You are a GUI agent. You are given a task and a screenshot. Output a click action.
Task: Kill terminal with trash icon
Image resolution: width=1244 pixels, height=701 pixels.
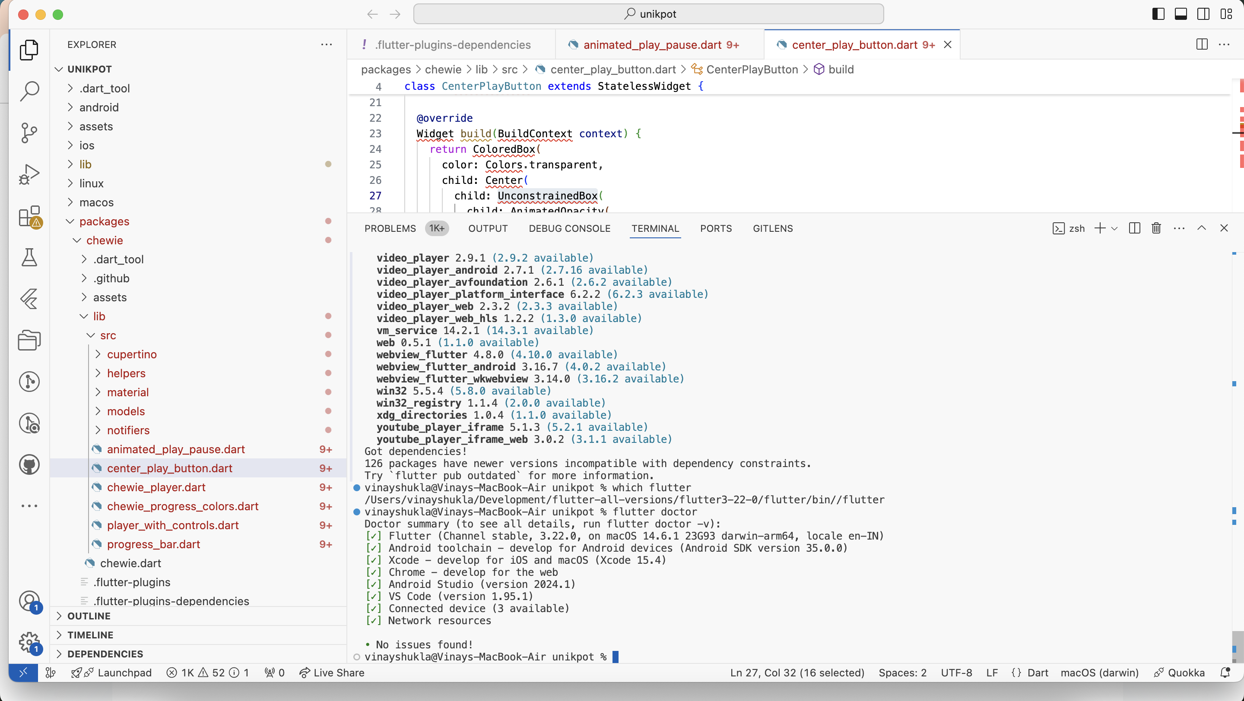click(x=1156, y=228)
